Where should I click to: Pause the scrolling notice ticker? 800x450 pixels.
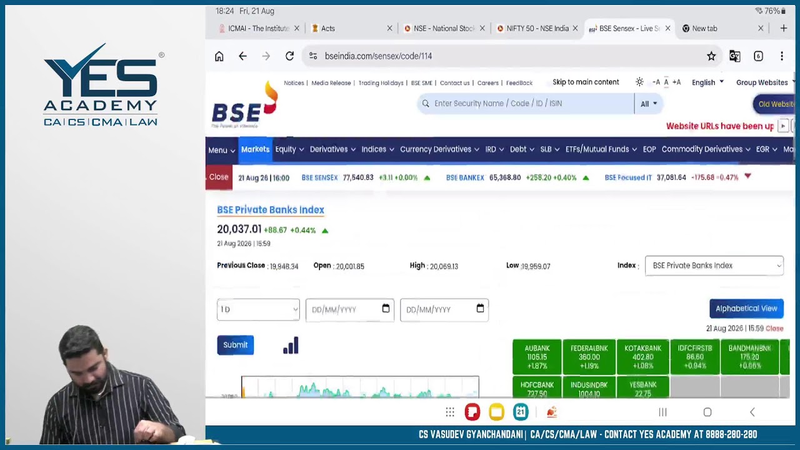click(x=782, y=126)
